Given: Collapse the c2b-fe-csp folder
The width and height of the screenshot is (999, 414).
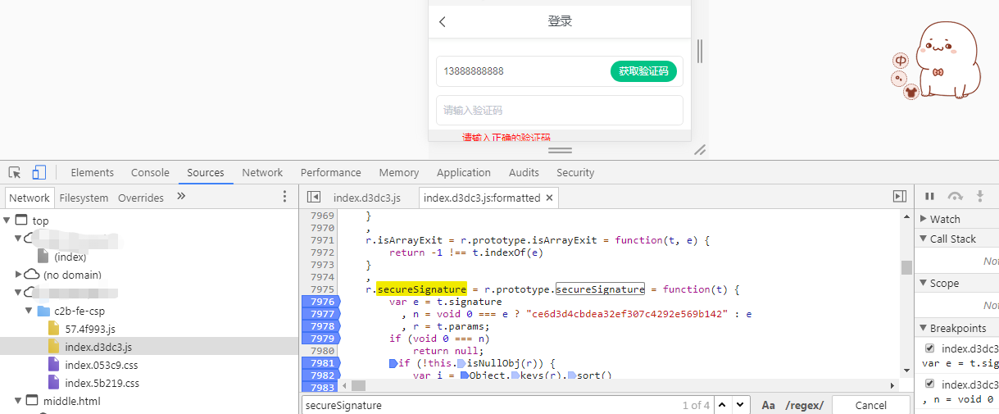Looking at the screenshot, I should click(30, 311).
